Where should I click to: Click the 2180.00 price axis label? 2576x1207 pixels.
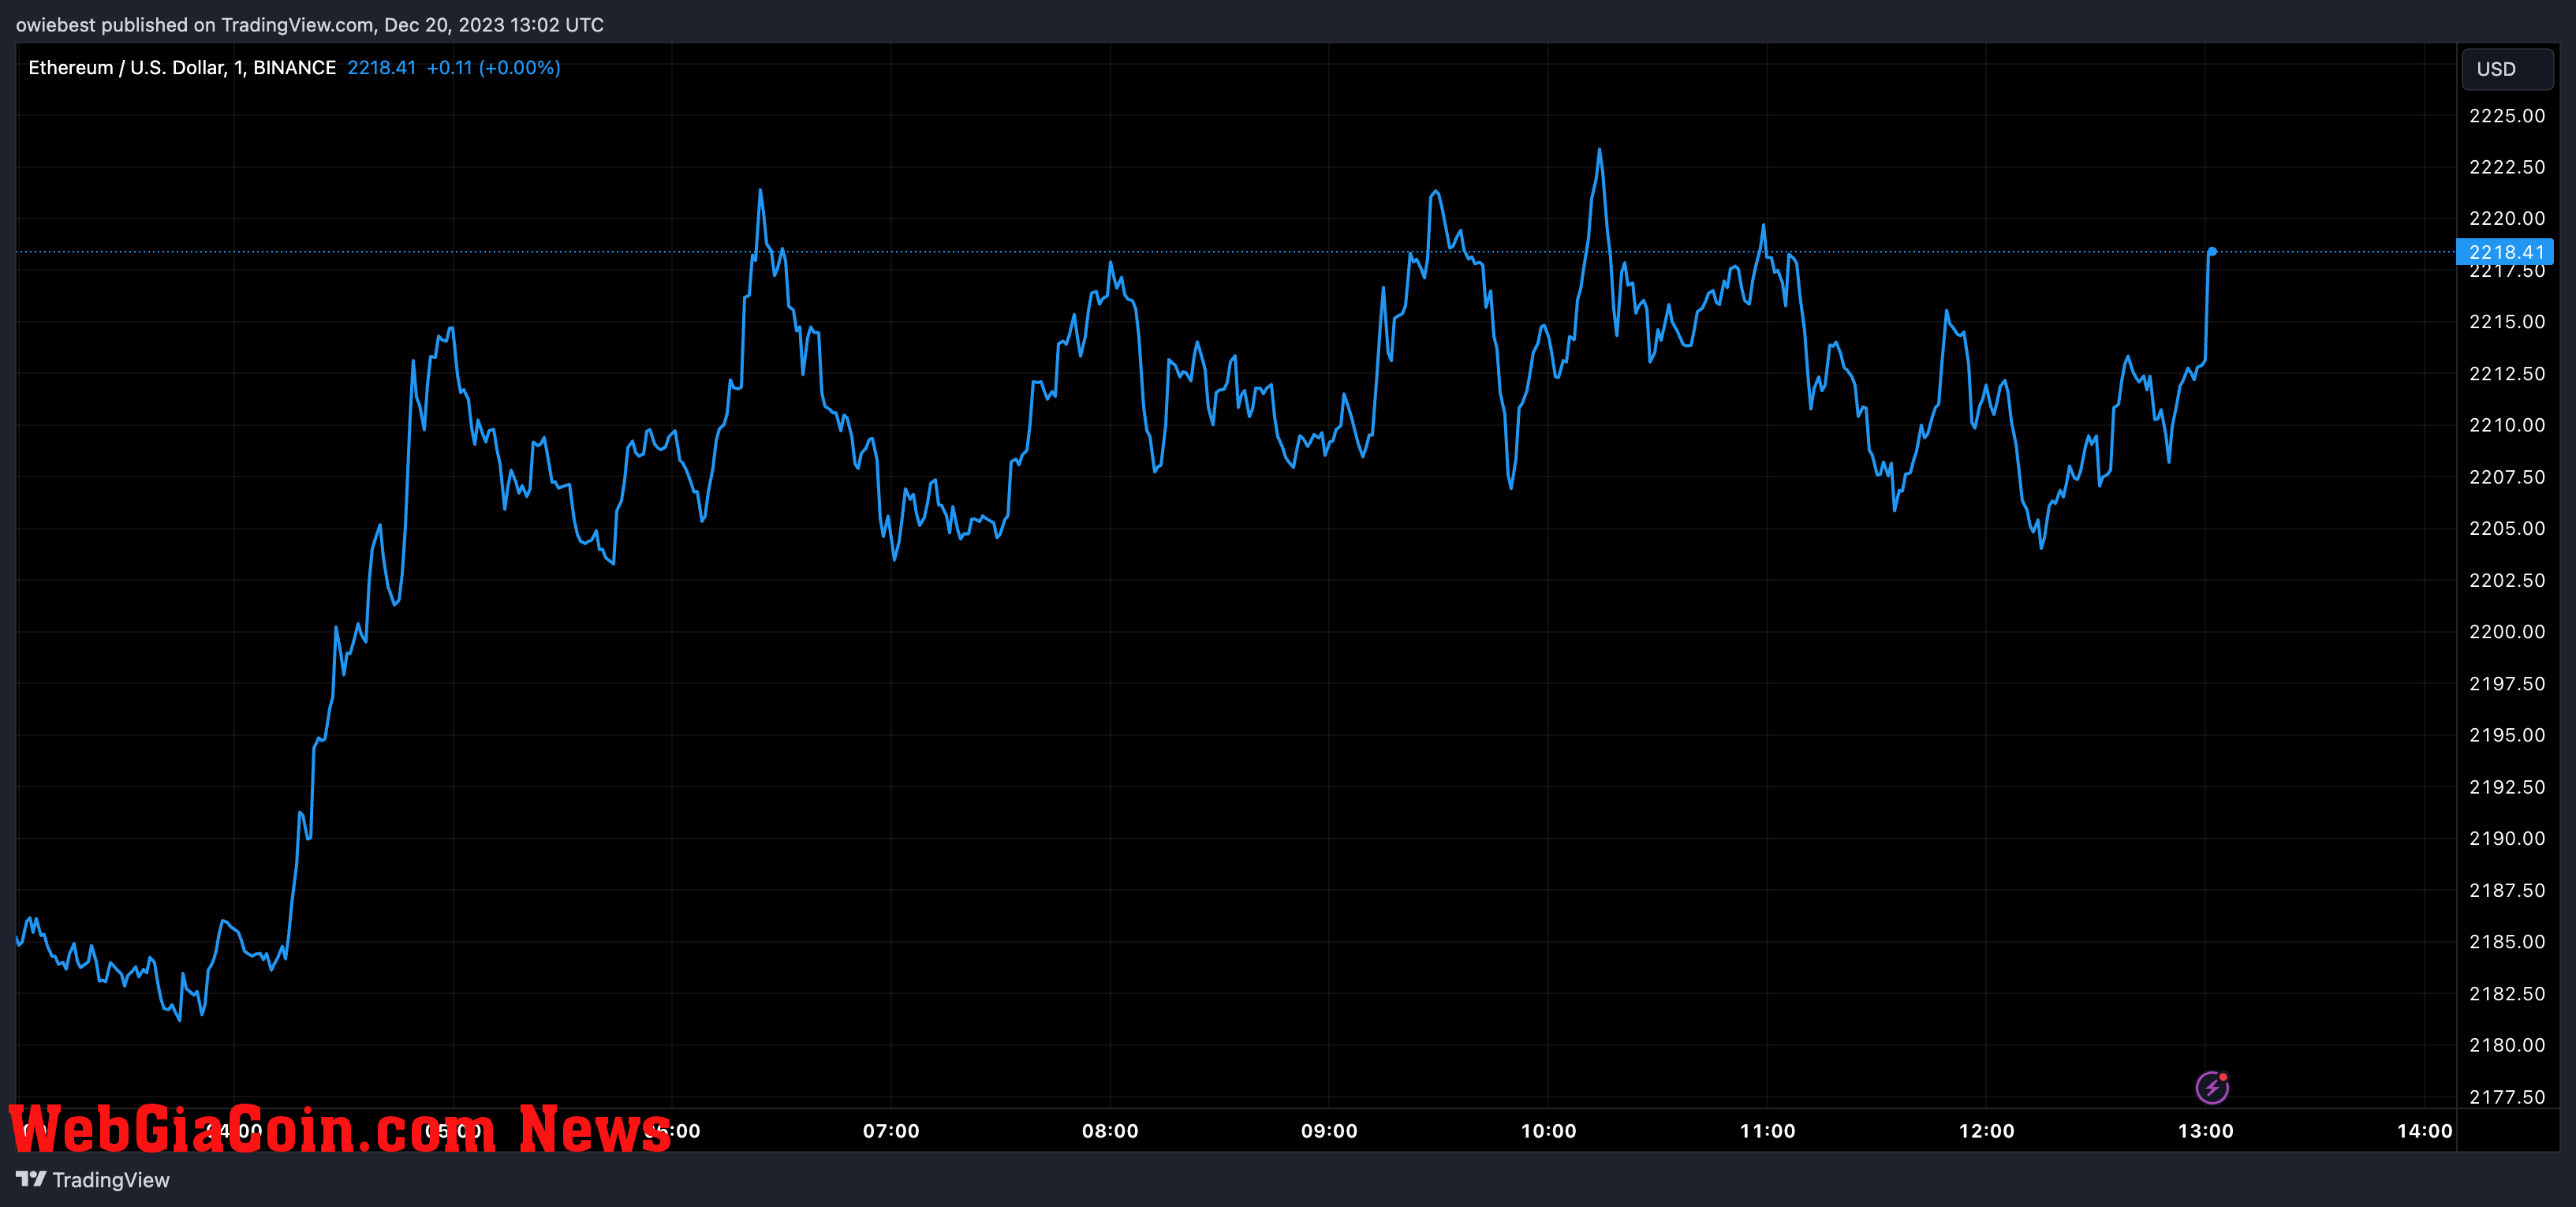tap(2507, 1045)
